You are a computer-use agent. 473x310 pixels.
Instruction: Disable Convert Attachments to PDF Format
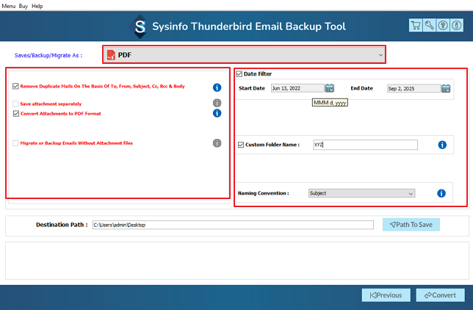pos(16,114)
